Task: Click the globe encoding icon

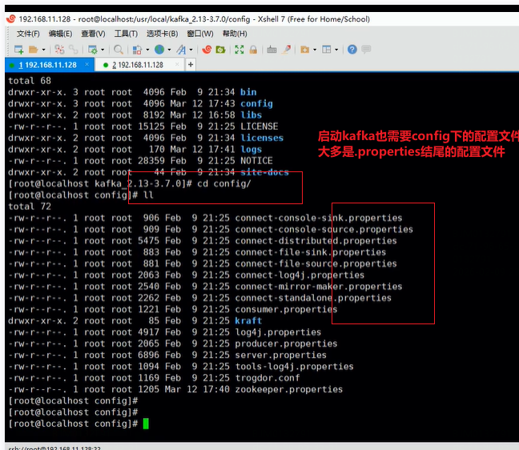Action: [x=159, y=50]
